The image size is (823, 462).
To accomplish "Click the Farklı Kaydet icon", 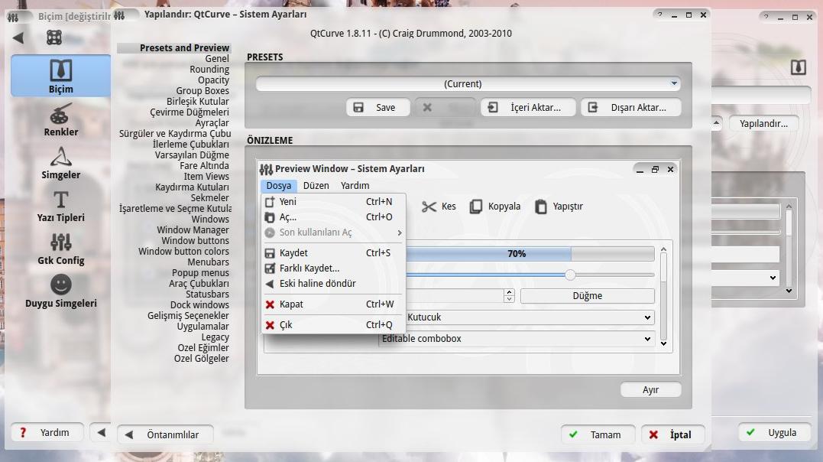I will [x=270, y=268].
